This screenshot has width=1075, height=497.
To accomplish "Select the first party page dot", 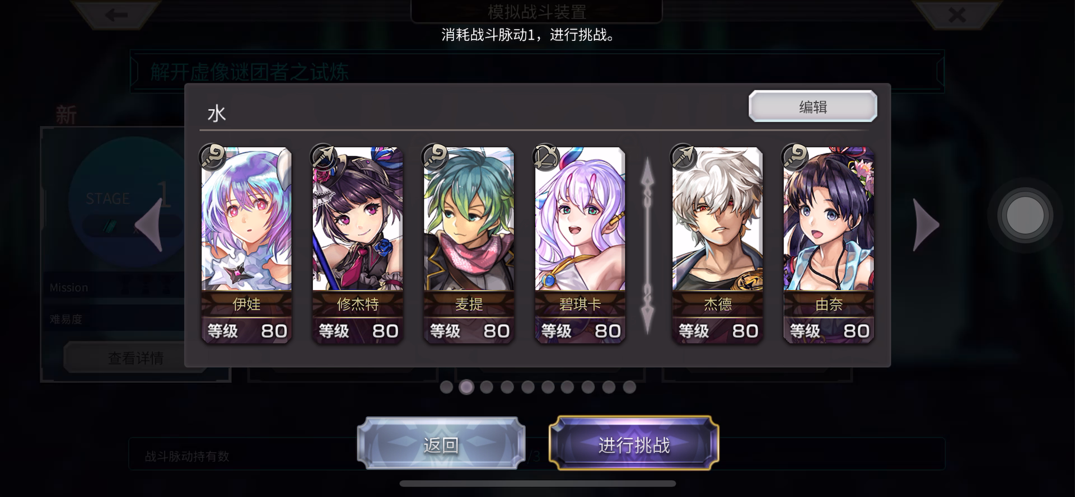I will point(446,387).
